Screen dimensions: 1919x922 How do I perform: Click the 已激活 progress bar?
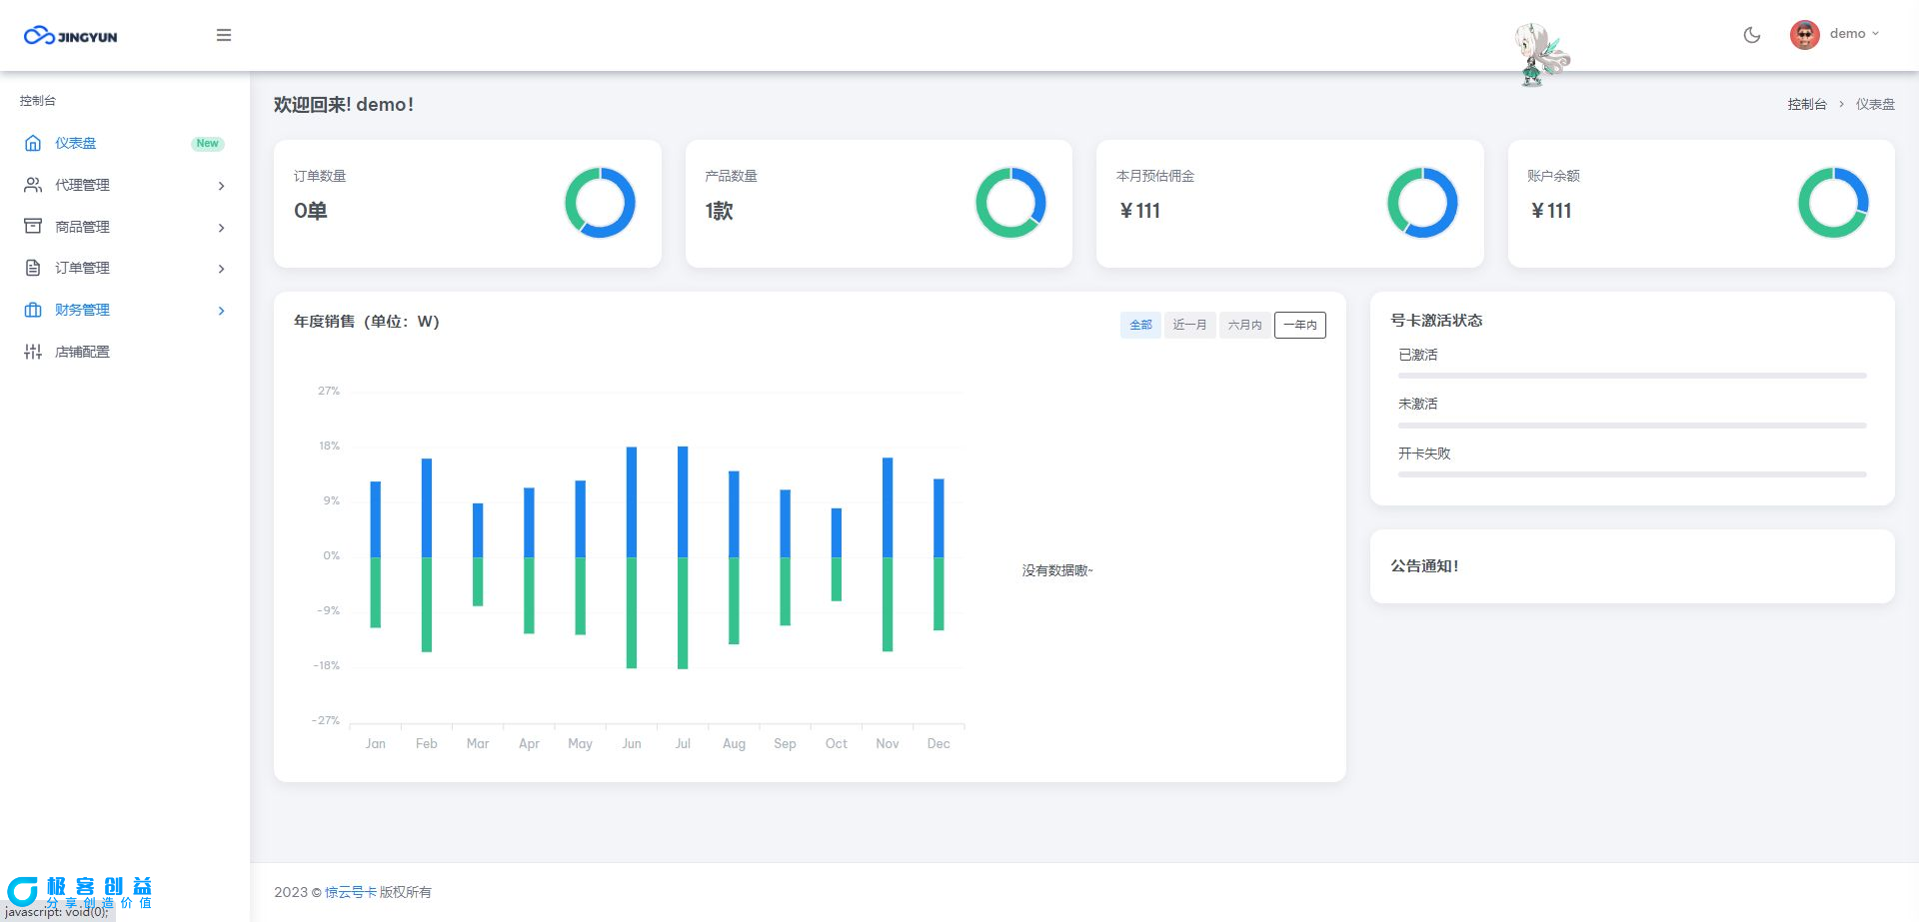[1631, 376]
